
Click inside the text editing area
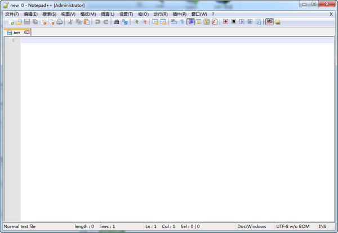[x=169, y=124]
